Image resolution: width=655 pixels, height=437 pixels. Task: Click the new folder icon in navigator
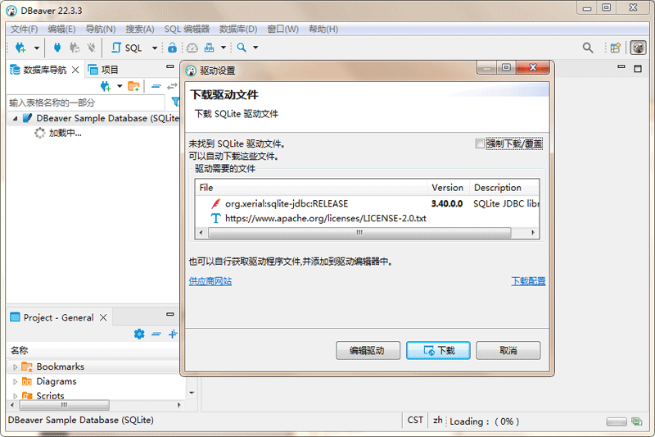point(133,86)
